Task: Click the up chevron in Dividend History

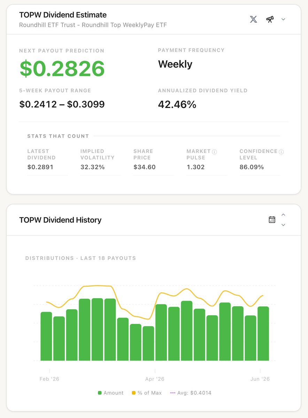Action: (283, 215)
